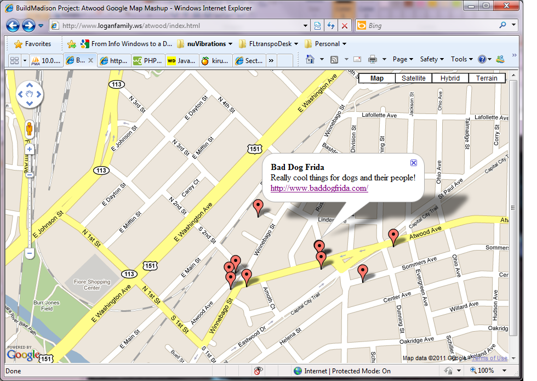Switch to the 'Java...' tab
The height and width of the screenshot is (381, 537).
click(x=182, y=61)
